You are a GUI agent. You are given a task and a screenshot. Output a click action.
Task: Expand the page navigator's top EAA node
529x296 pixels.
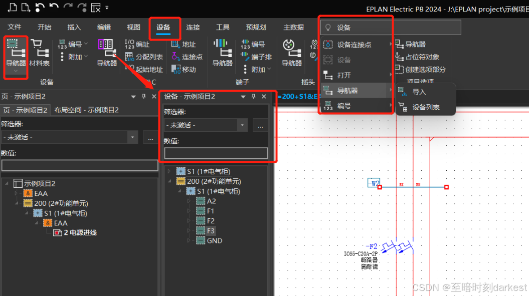16,193
